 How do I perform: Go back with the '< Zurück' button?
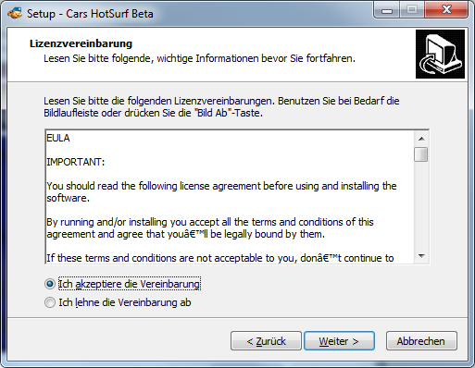click(266, 341)
